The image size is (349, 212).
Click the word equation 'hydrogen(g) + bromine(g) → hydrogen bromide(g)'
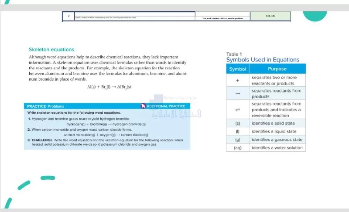(x=106, y=124)
